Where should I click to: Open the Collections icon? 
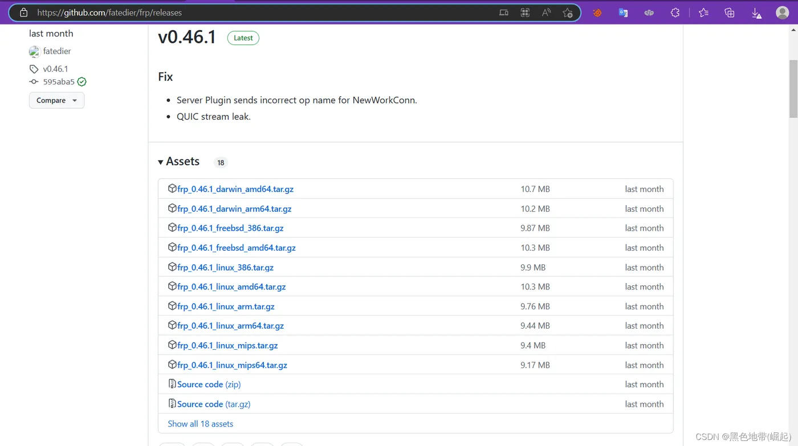point(730,13)
